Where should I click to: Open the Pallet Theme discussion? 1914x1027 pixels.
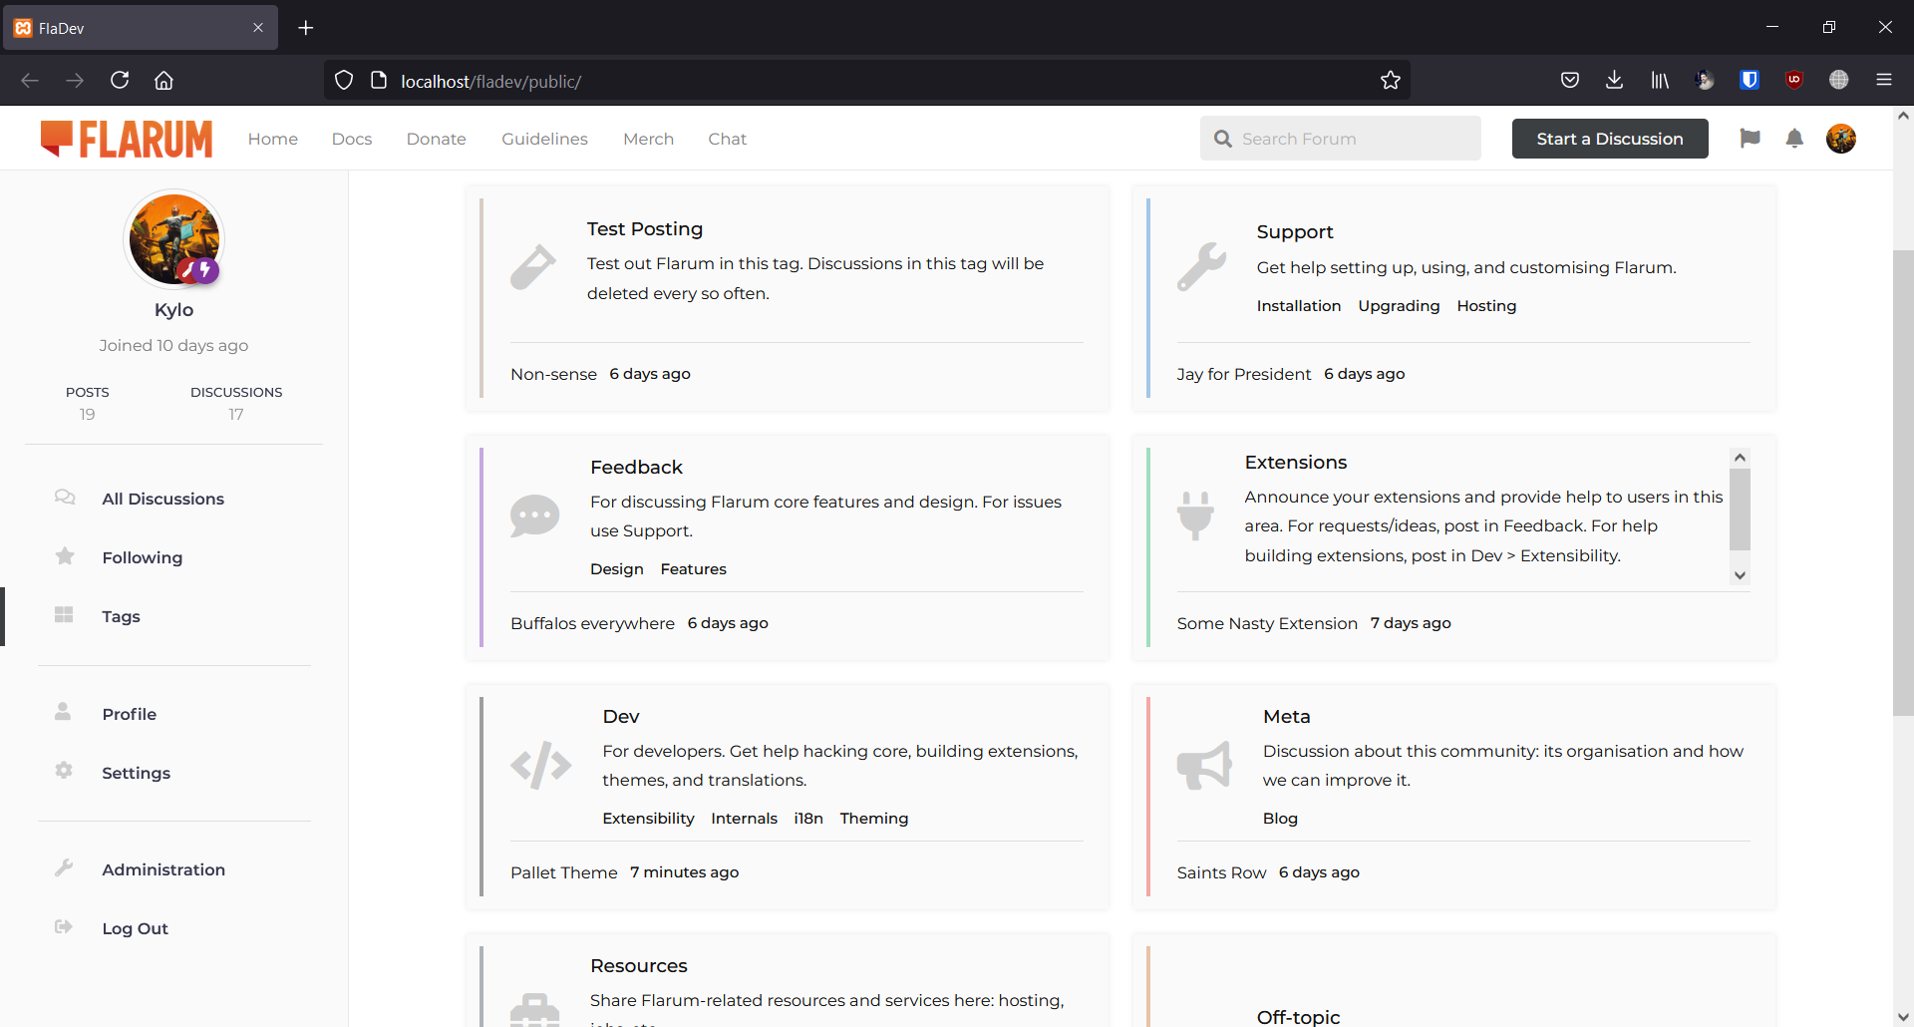coord(564,872)
